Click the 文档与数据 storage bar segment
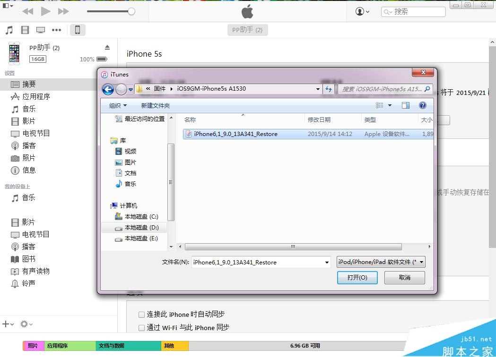Image resolution: width=496 pixels, height=357 pixels. pos(129,346)
